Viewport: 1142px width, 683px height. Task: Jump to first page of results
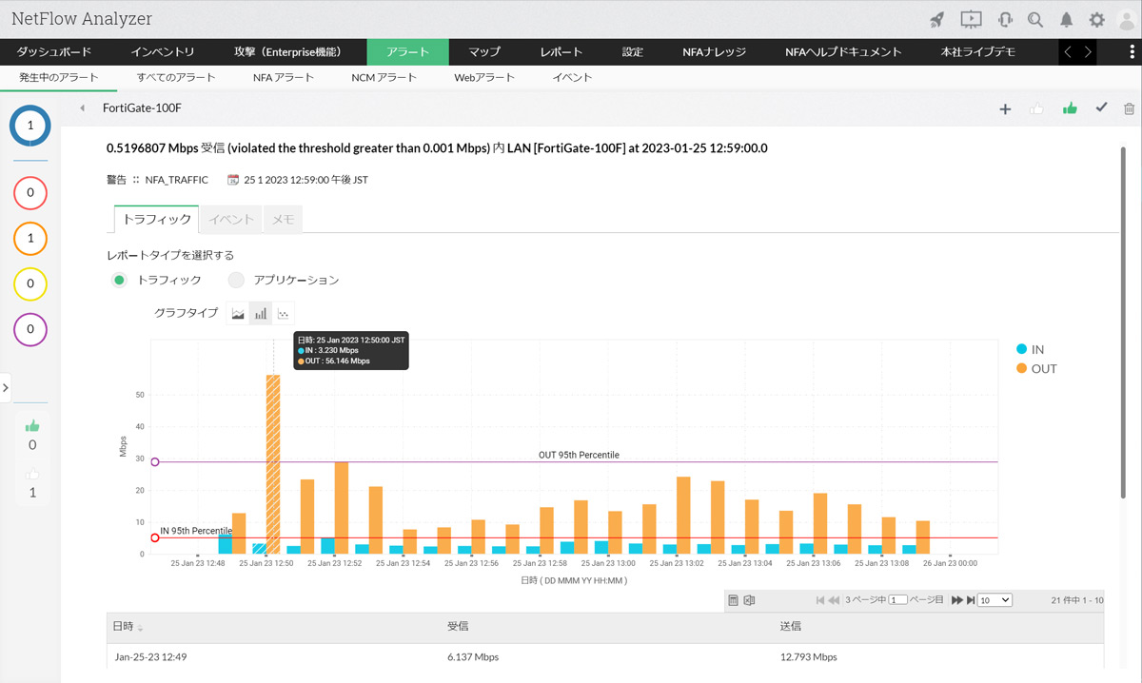point(820,600)
